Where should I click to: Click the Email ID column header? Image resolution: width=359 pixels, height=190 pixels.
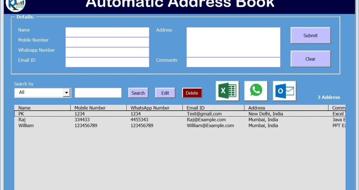[x=213, y=108]
